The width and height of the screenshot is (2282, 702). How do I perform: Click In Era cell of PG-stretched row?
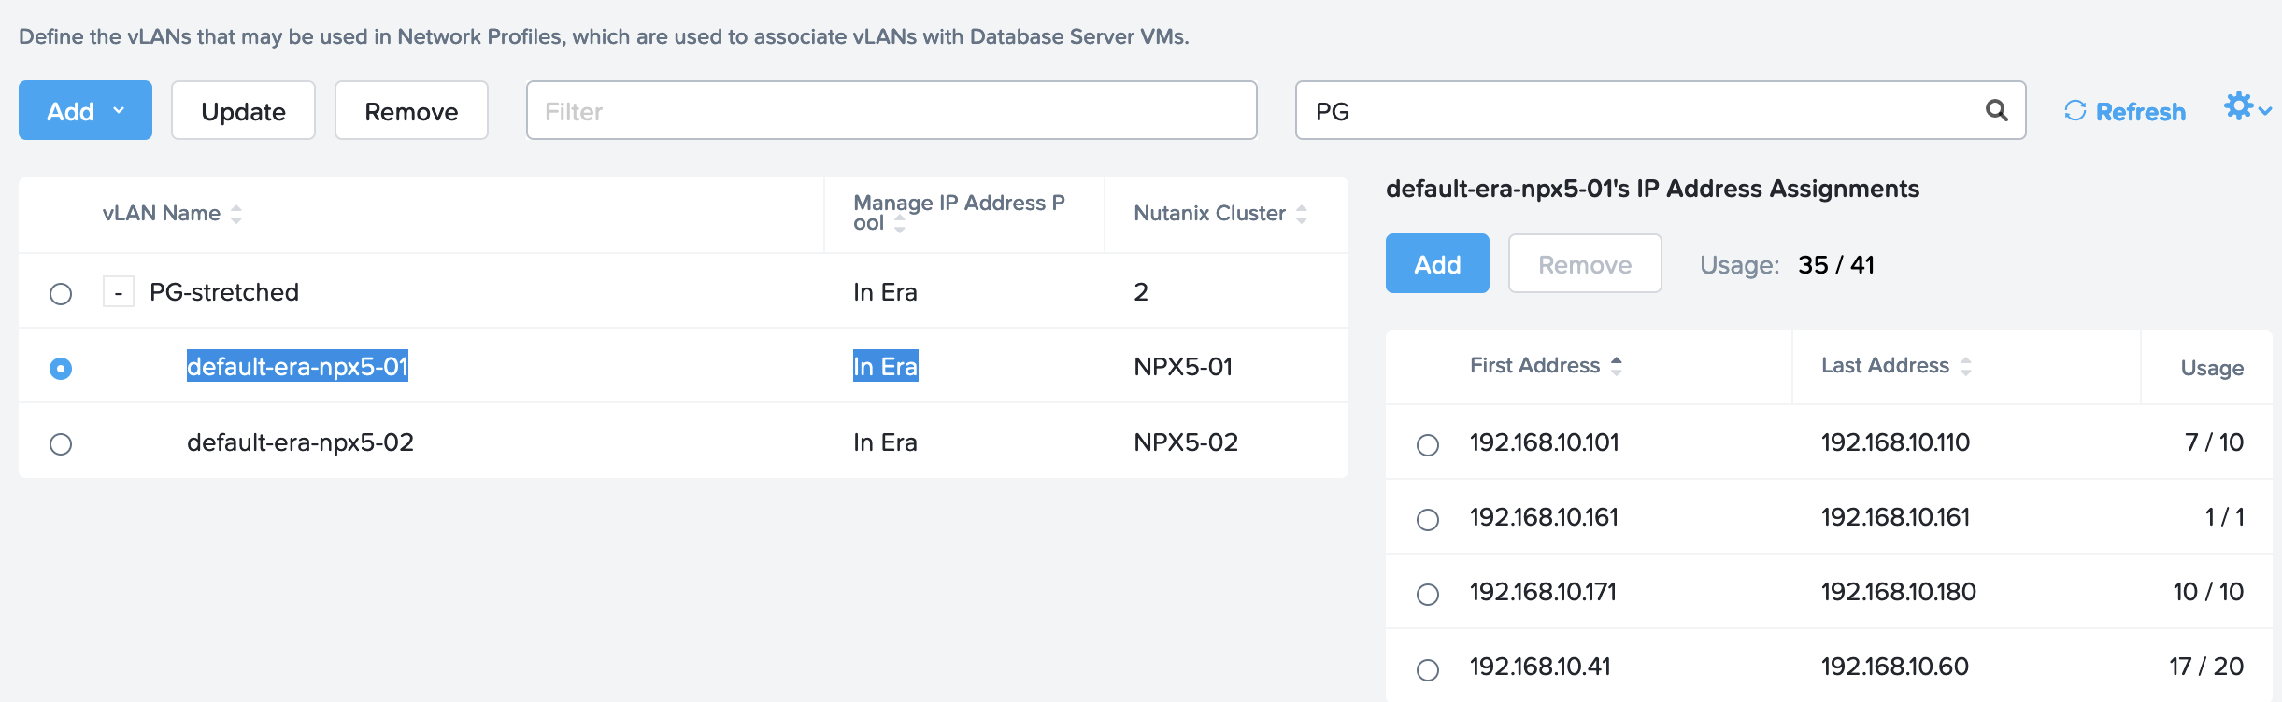(885, 292)
